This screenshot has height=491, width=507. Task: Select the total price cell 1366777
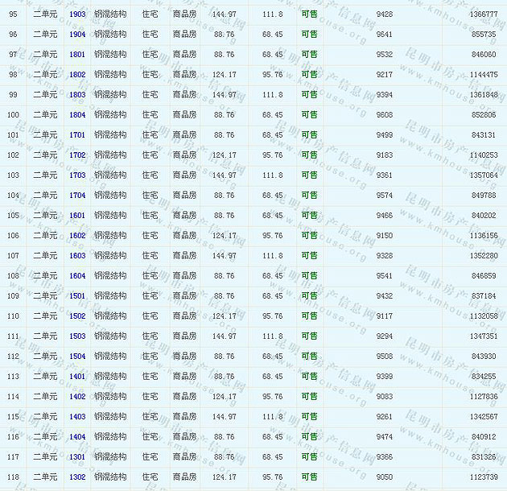tap(484, 14)
